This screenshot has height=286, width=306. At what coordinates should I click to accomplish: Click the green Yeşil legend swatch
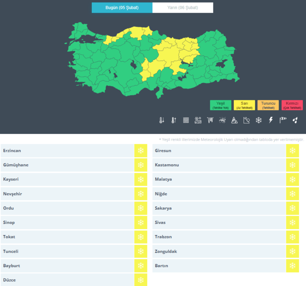coord(220,105)
